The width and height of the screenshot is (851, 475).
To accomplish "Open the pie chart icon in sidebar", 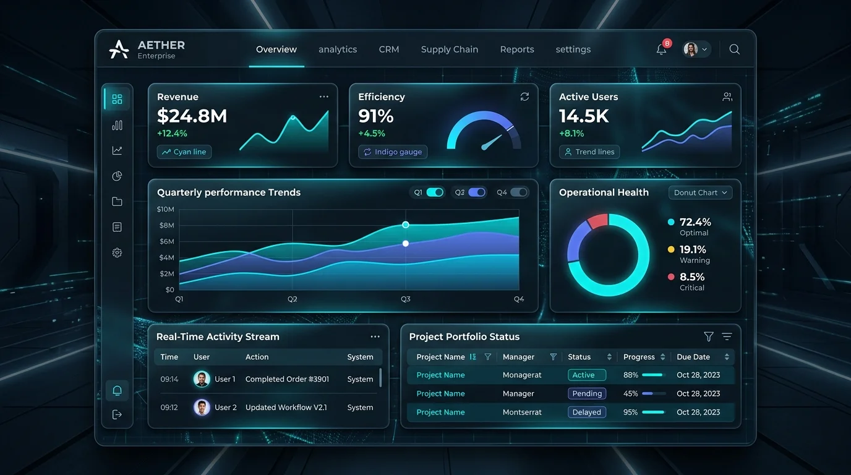I will coord(117,176).
